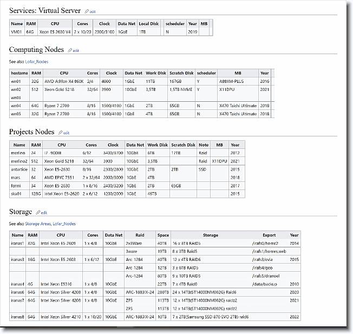The height and width of the screenshot is (334, 353).
Task: Click the 280TB space cell
Action: [163, 292]
